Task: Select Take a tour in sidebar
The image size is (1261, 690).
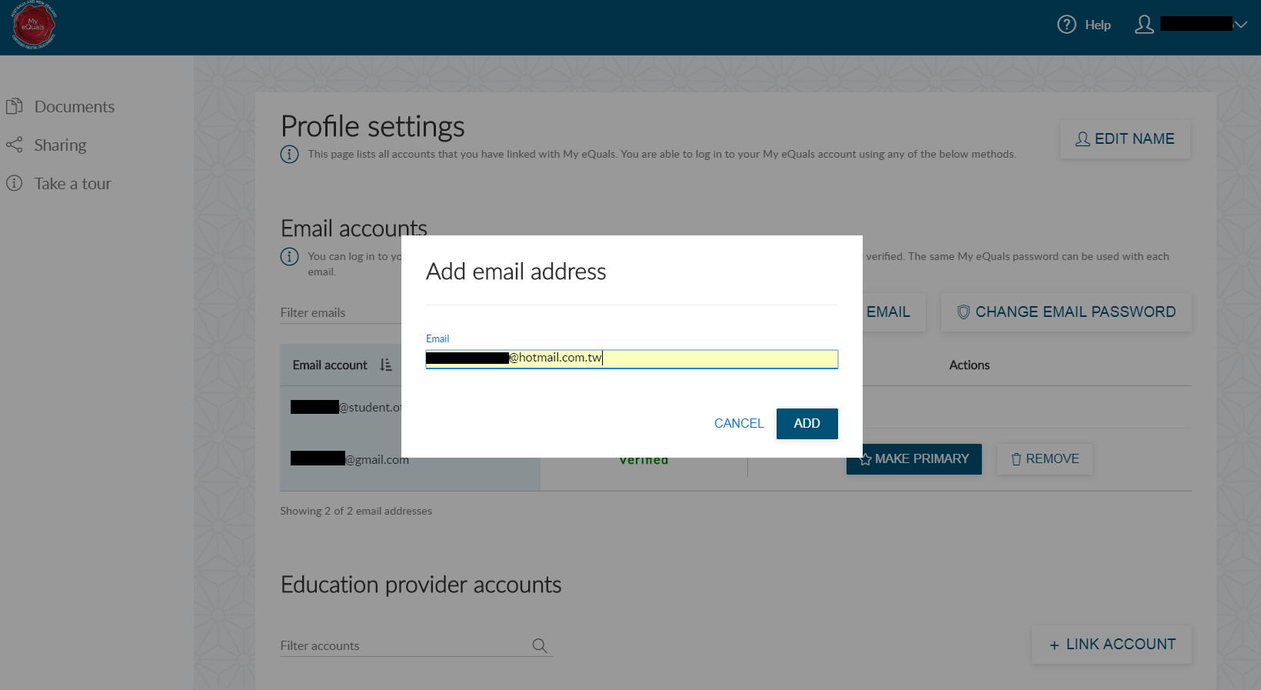Action: [72, 184]
